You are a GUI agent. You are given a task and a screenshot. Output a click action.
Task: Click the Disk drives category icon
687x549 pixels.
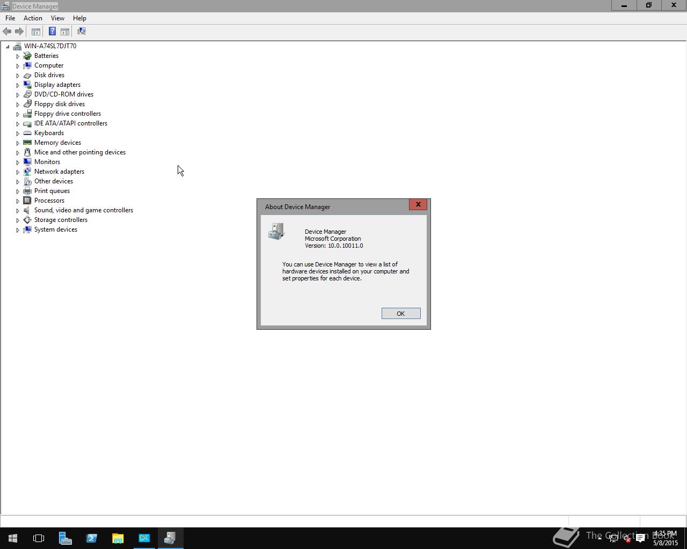pyautogui.click(x=27, y=75)
